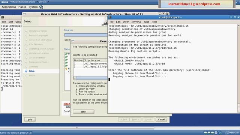Image resolution: width=240 pixels, height=135 pixels.
Task: Click the left scroll arrow in the scripts table
Action: point(75,78)
